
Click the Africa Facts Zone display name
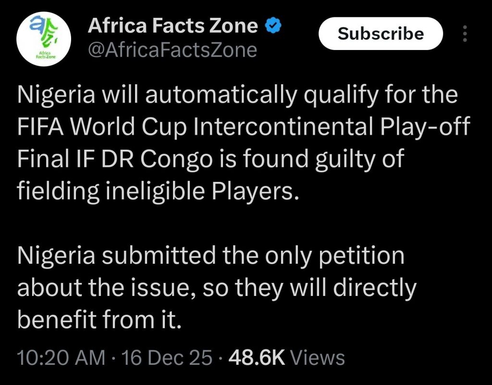(x=173, y=27)
